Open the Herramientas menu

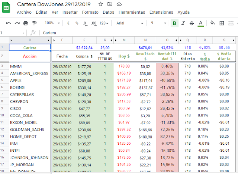click(x=132, y=12)
